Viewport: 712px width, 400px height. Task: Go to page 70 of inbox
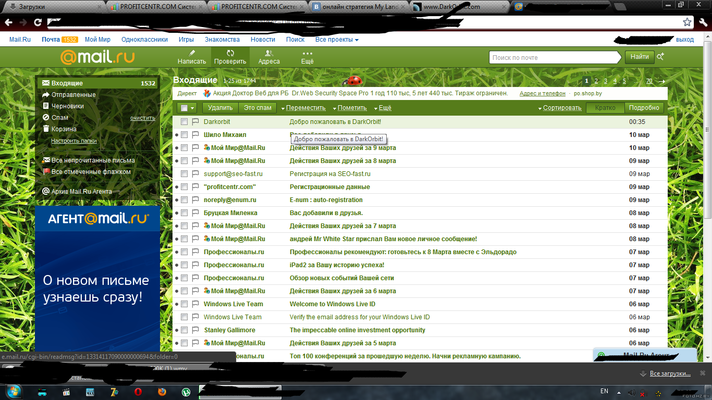(x=649, y=81)
